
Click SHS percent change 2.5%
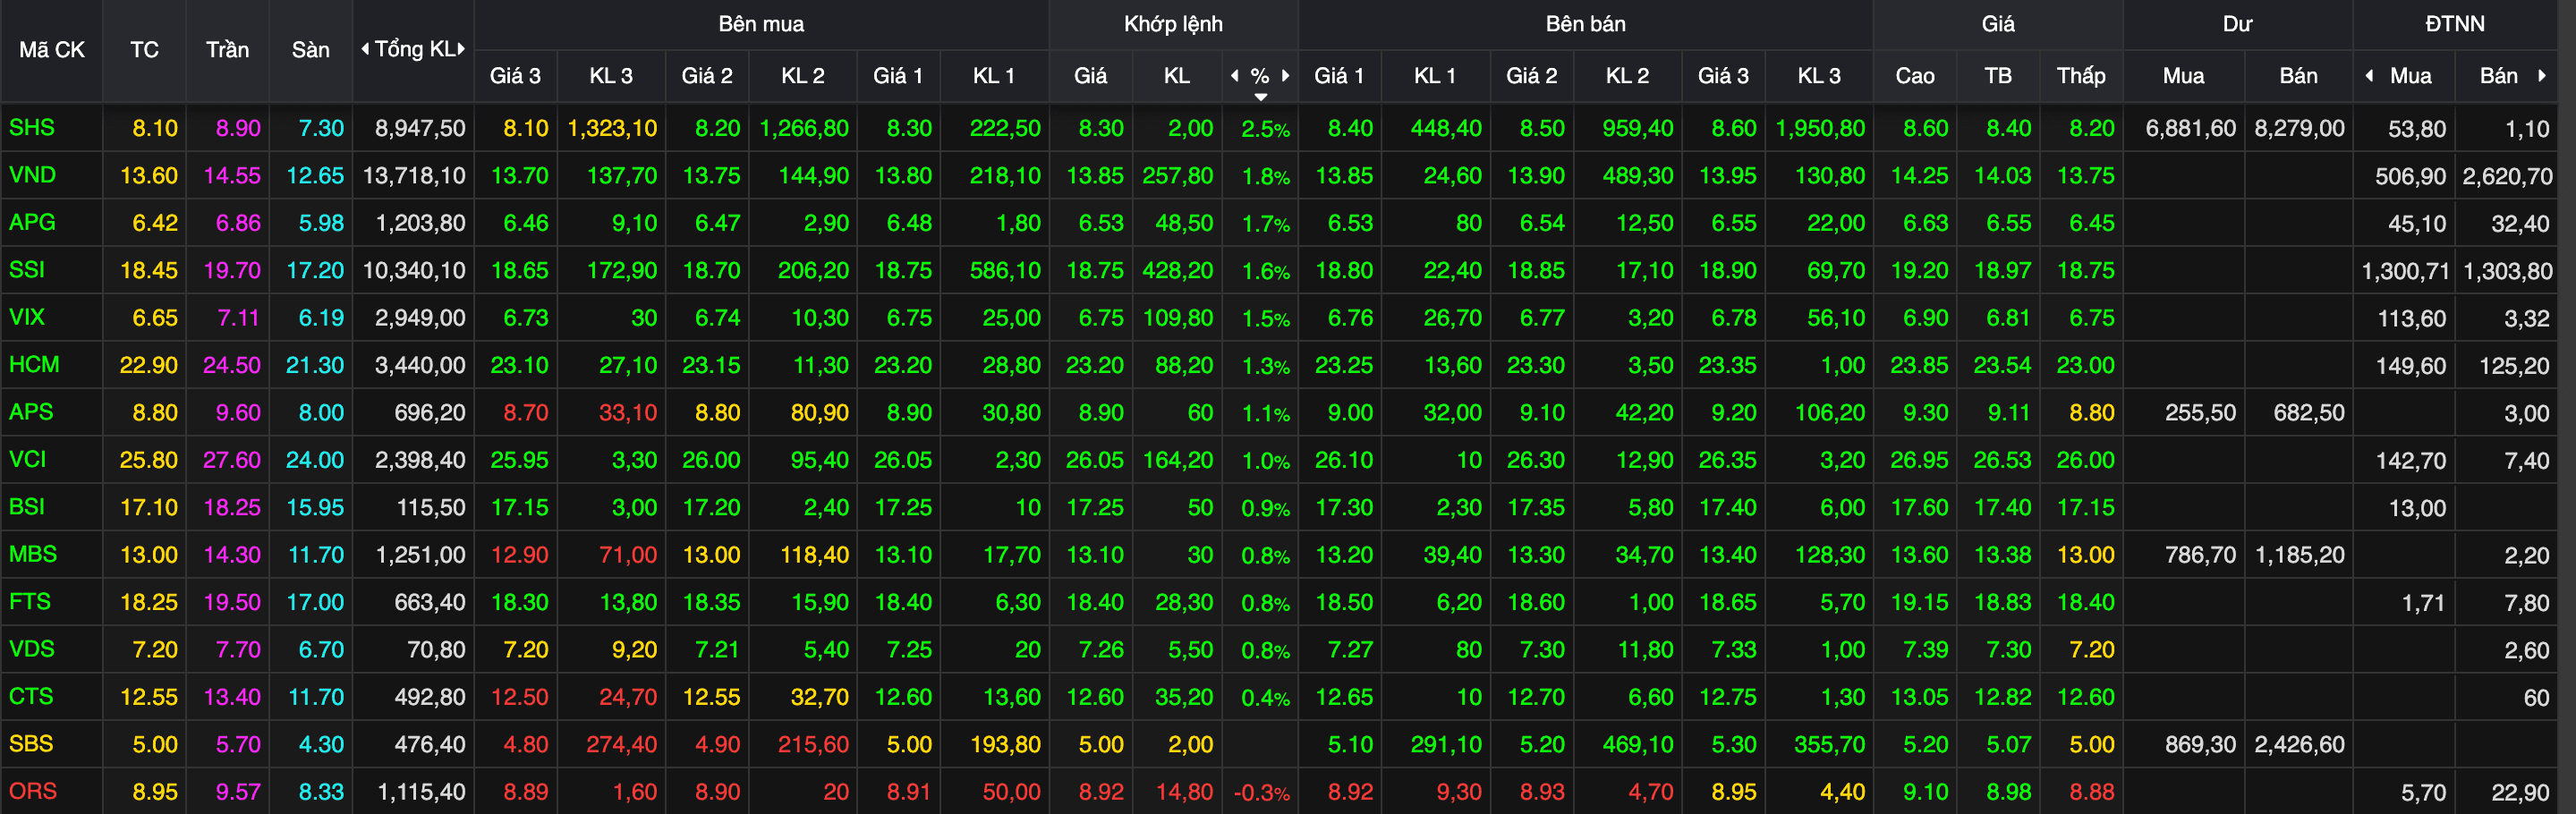[x=1265, y=129]
